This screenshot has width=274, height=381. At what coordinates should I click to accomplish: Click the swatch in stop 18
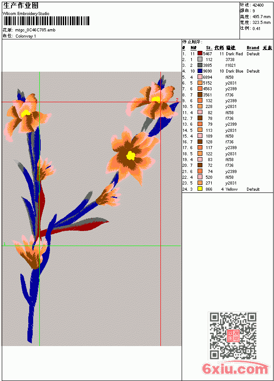point(200,154)
